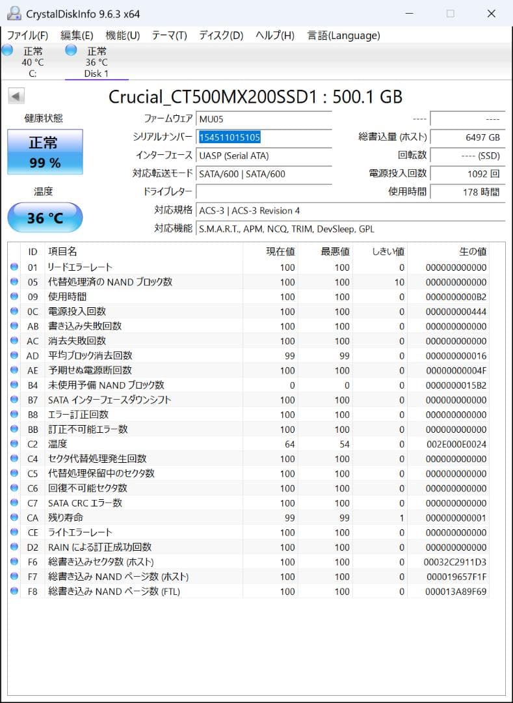Switch to the C: drive tab
The height and width of the screenshot is (703, 513).
[x=33, y=62]
